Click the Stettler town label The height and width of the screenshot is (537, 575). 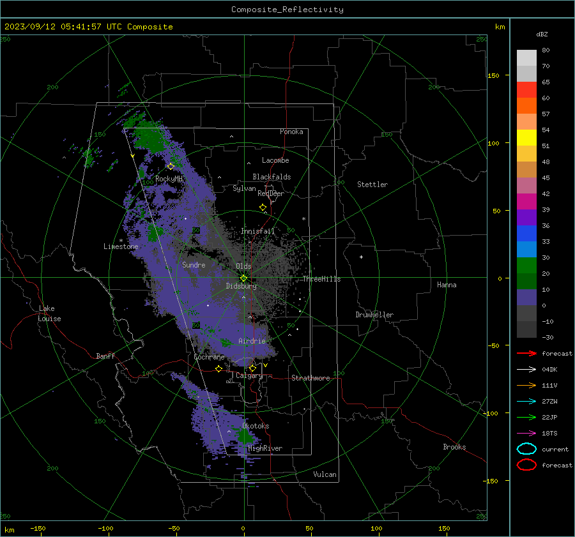(372, 185)
